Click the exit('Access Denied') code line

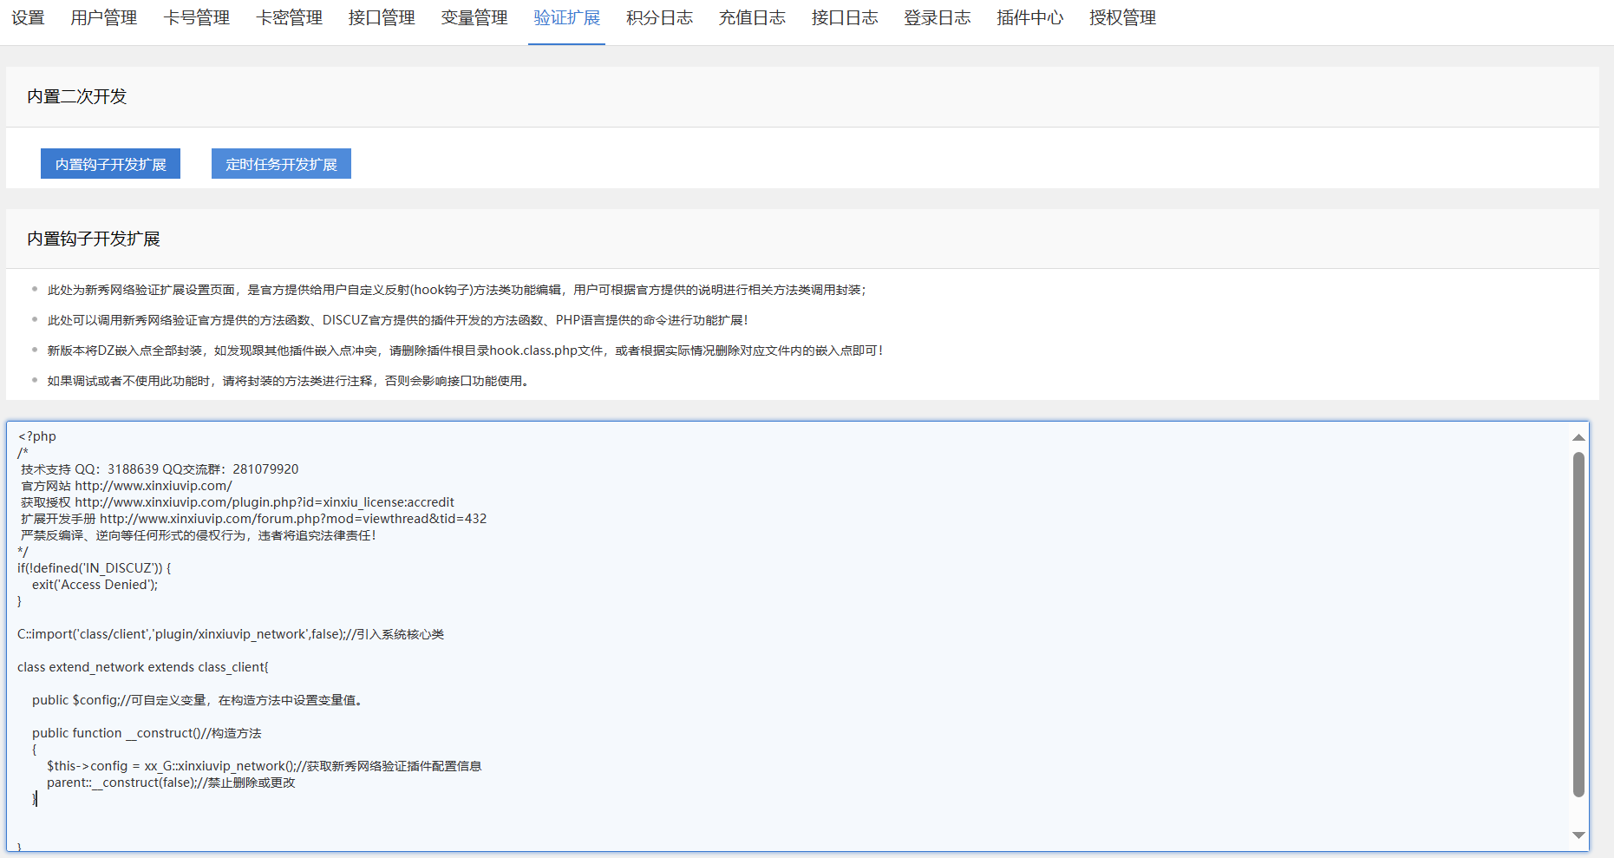coord(95,585)
